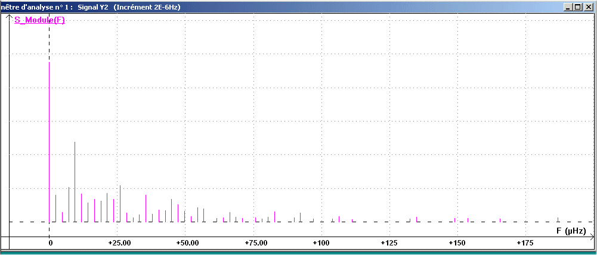Click the S_Module(F) curve label

pos(39,20)
